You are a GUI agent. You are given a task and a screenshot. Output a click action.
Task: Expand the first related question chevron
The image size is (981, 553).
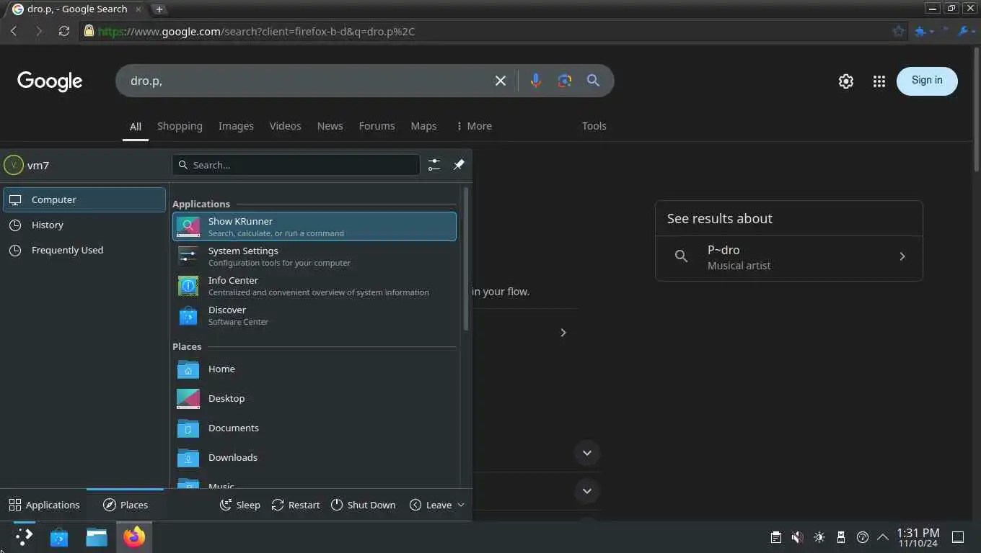coord(587,453)
